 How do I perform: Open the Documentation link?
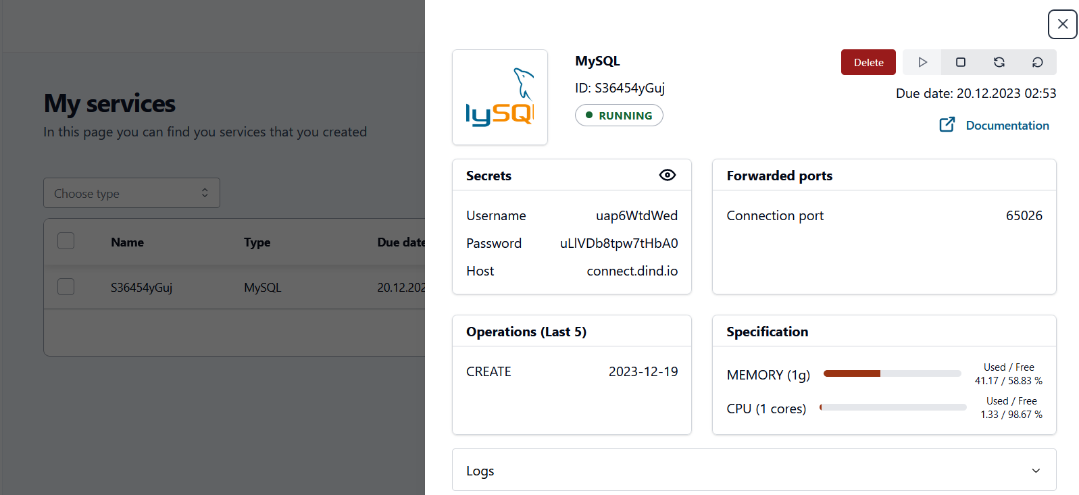click(x=1007, y=126)
